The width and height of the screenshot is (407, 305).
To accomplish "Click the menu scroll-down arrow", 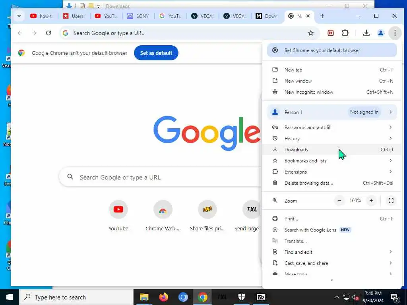I will pyautogui.click(x=332, y=280).
